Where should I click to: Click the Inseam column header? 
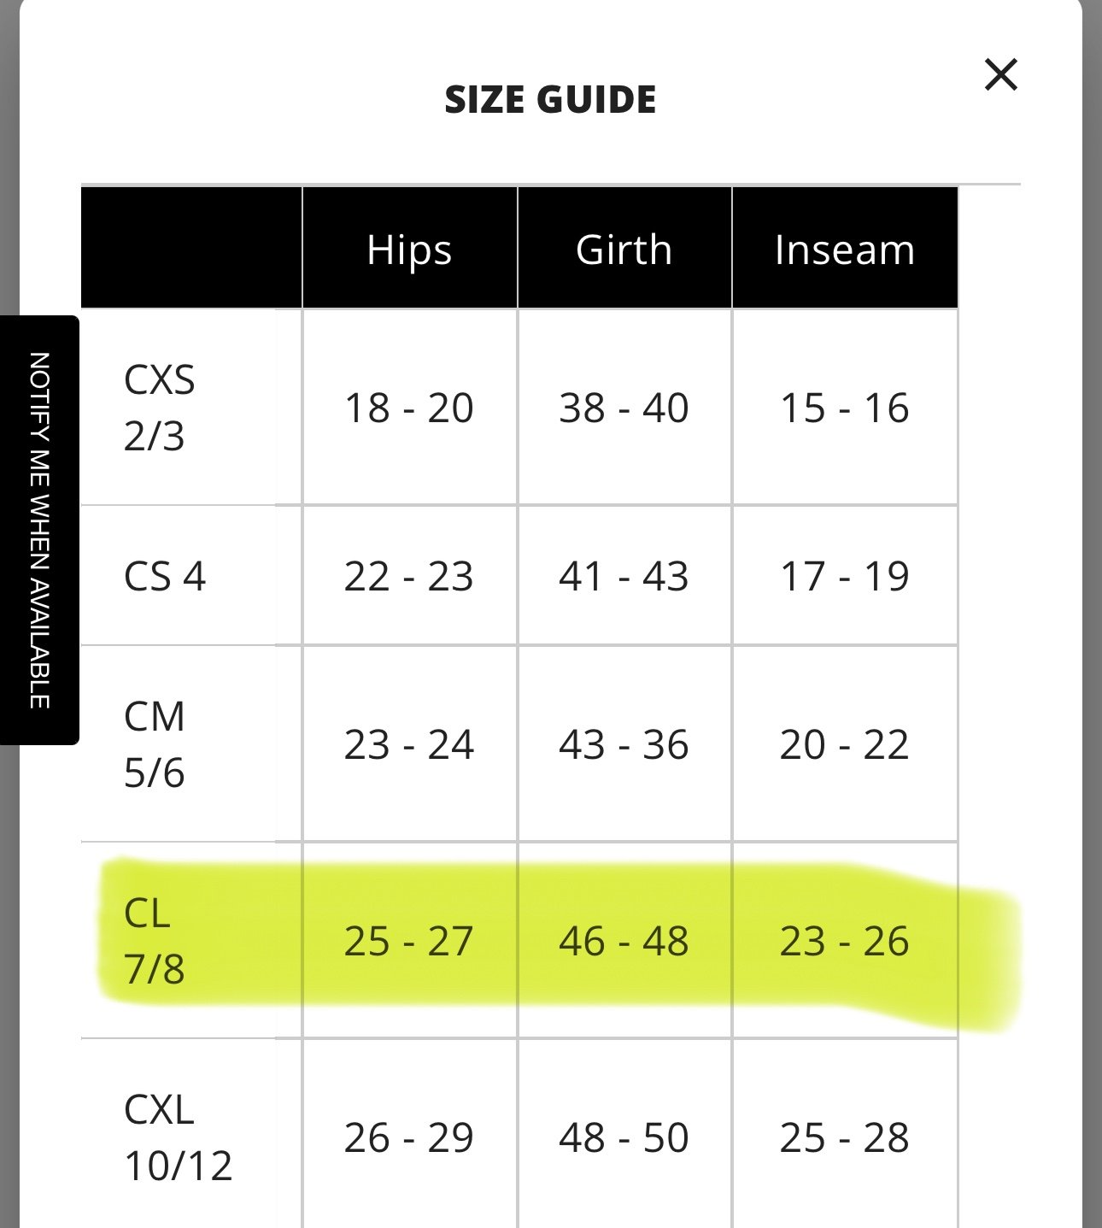click(845, 249)
